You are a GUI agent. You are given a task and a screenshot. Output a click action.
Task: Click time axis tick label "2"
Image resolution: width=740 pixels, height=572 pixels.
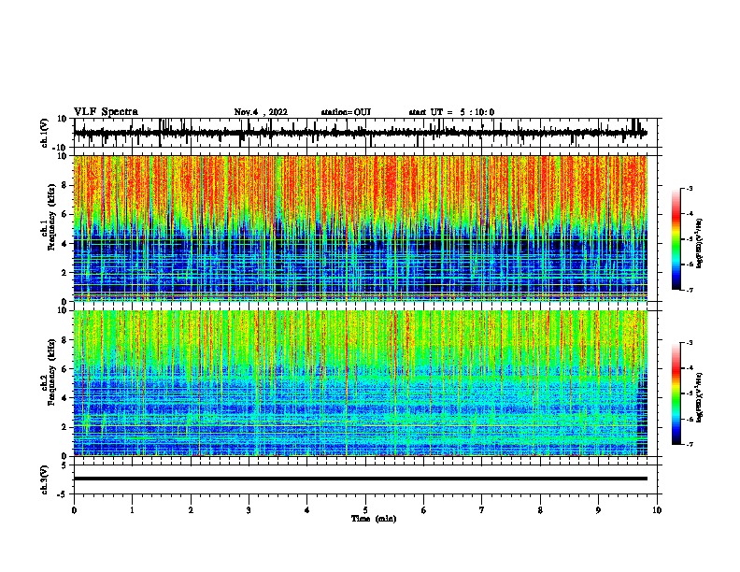[x=191, y=510]
